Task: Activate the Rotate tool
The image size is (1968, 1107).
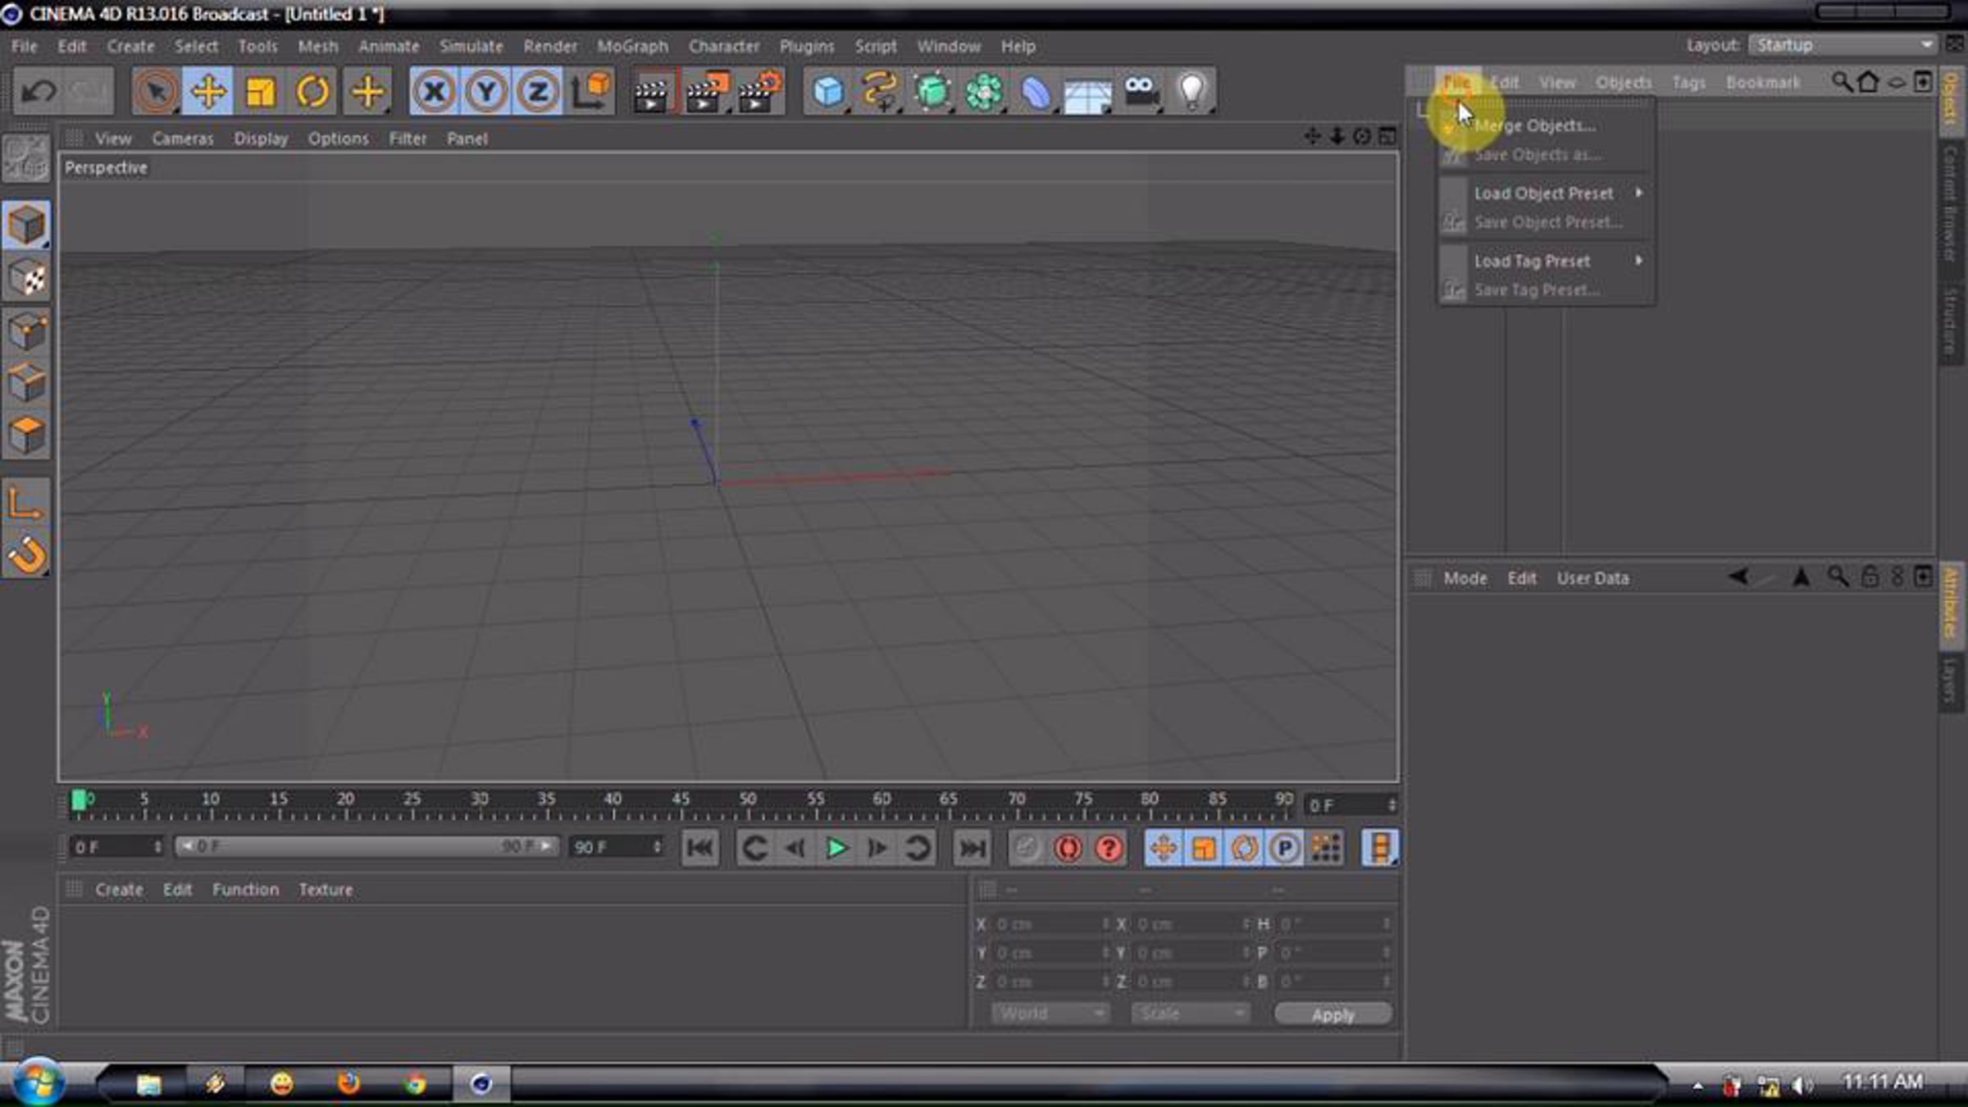Action: click(x=312, y=91)
